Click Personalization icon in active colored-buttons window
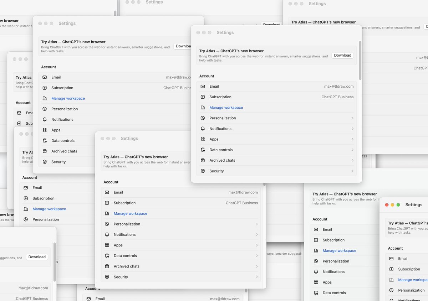This screenshot has height=301, width=428. pos(392,290)
